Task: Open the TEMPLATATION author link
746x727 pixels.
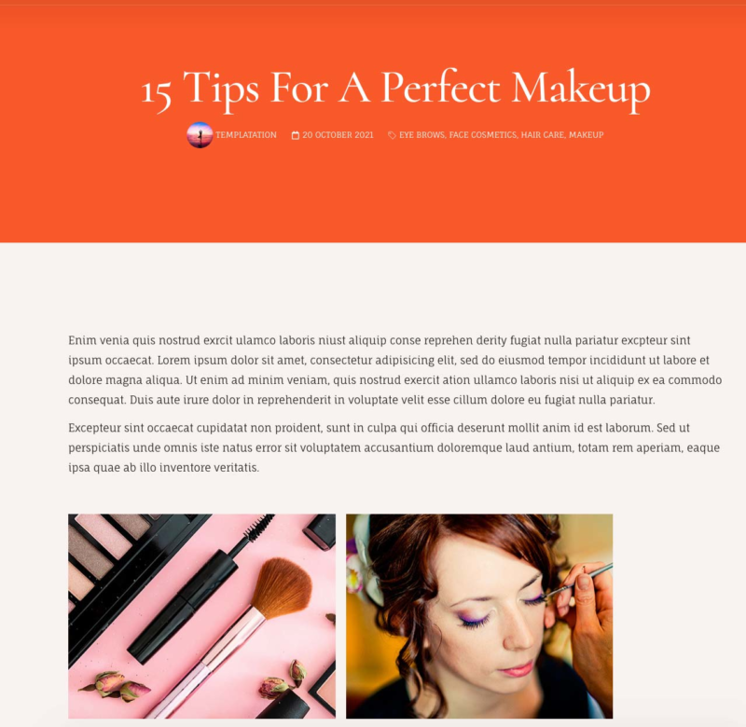Action: pos(246,135)
